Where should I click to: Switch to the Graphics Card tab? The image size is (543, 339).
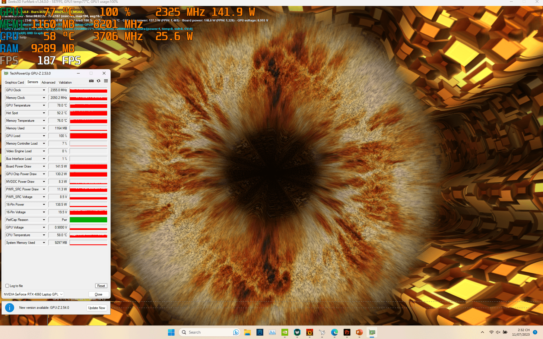14,82
